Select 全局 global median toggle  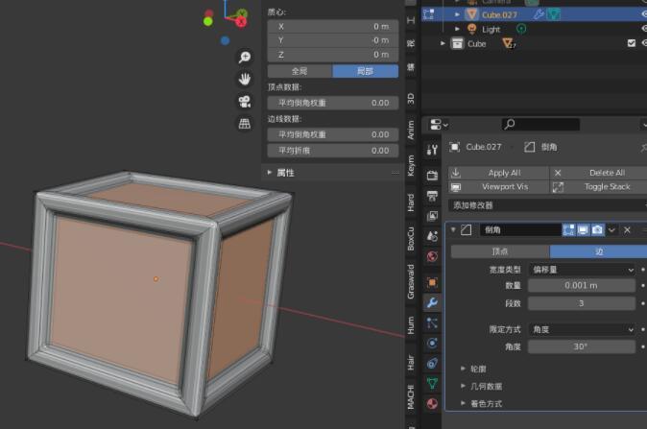point(300,71)
